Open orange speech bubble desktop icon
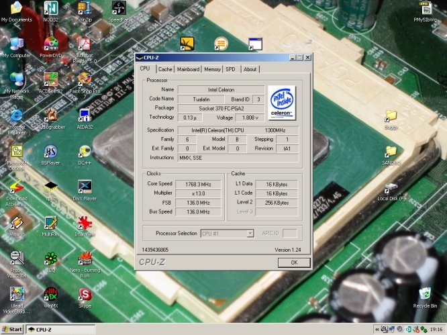 coord(221,44)
